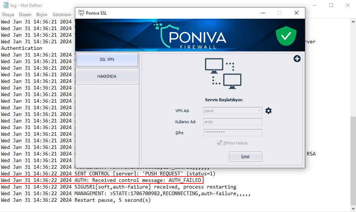Click the SIGUSR1 process restarting log line
The height and width of the screenshot is (212, 356).
[x=119, y=187]
